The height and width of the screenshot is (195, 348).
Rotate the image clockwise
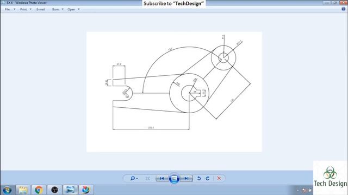tap(207, 178)
